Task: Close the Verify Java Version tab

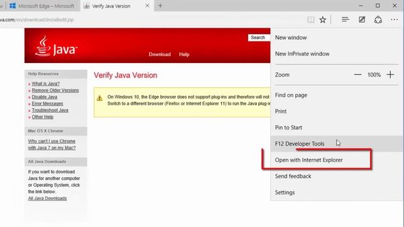Action: [147, 6]
